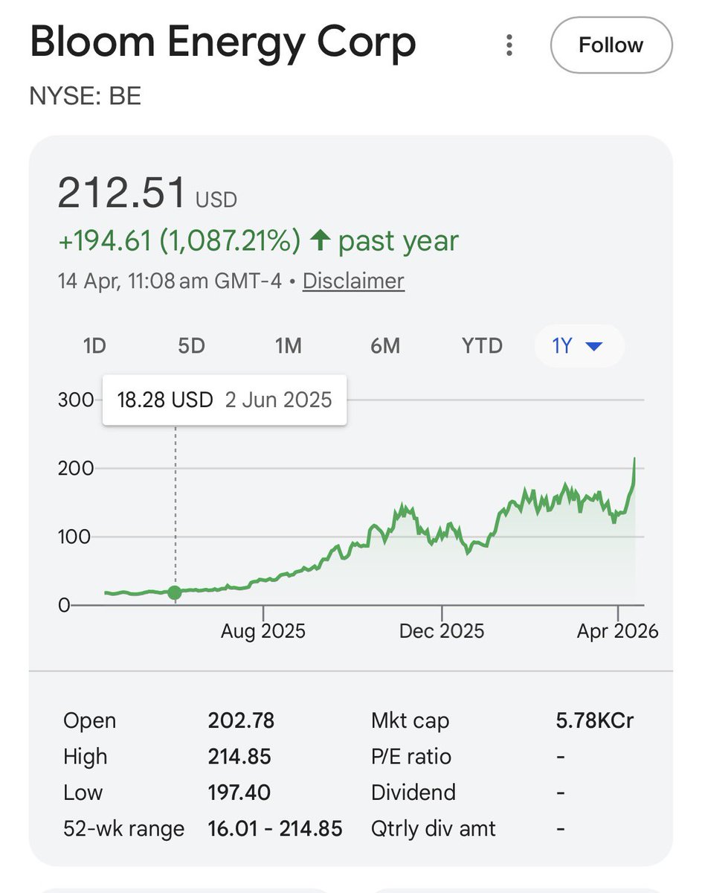Select the +194.61 (1,087.21%) change text
The width and height of the screenshot is (702, 893).
tap(179, 240)
